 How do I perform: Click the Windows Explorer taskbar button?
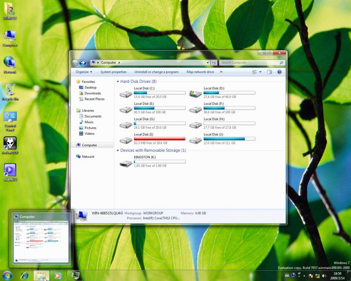(x=41, y=275)
